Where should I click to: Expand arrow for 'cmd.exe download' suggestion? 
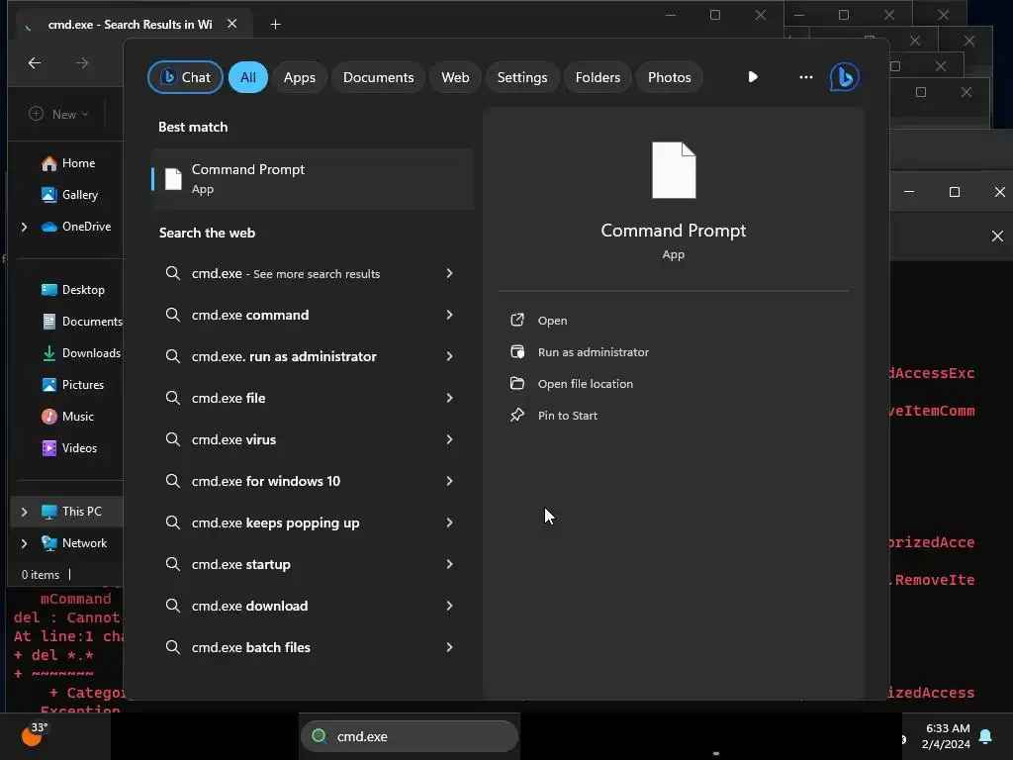[x=450, y=606]
